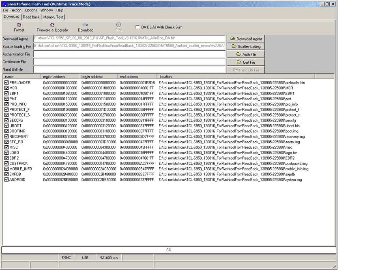The height and width of the screenshot is (270, 365).
Task: Click the Nand Util File field
Action: point(129,69)
